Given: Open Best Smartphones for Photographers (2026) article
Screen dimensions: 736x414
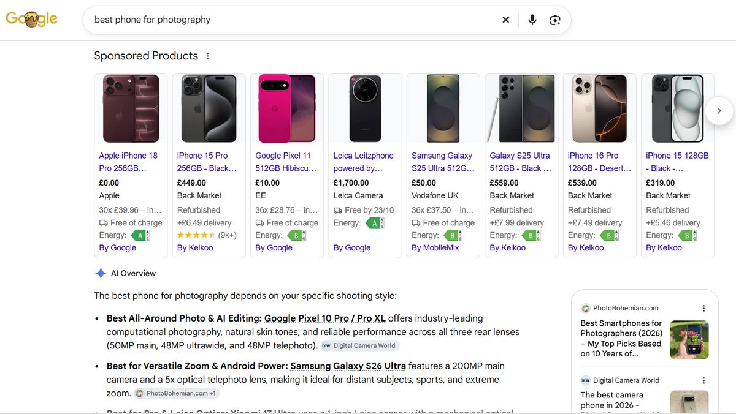Looking at the screenshot, I should (622, 338).
